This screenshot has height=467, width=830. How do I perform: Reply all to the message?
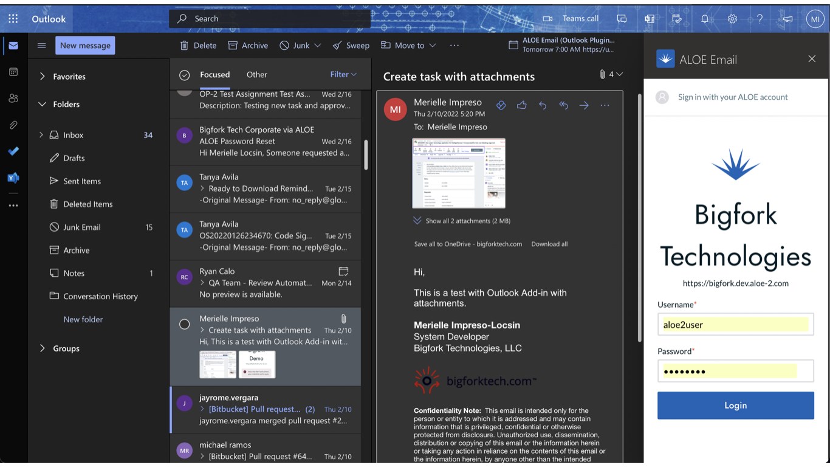[563, 105]
